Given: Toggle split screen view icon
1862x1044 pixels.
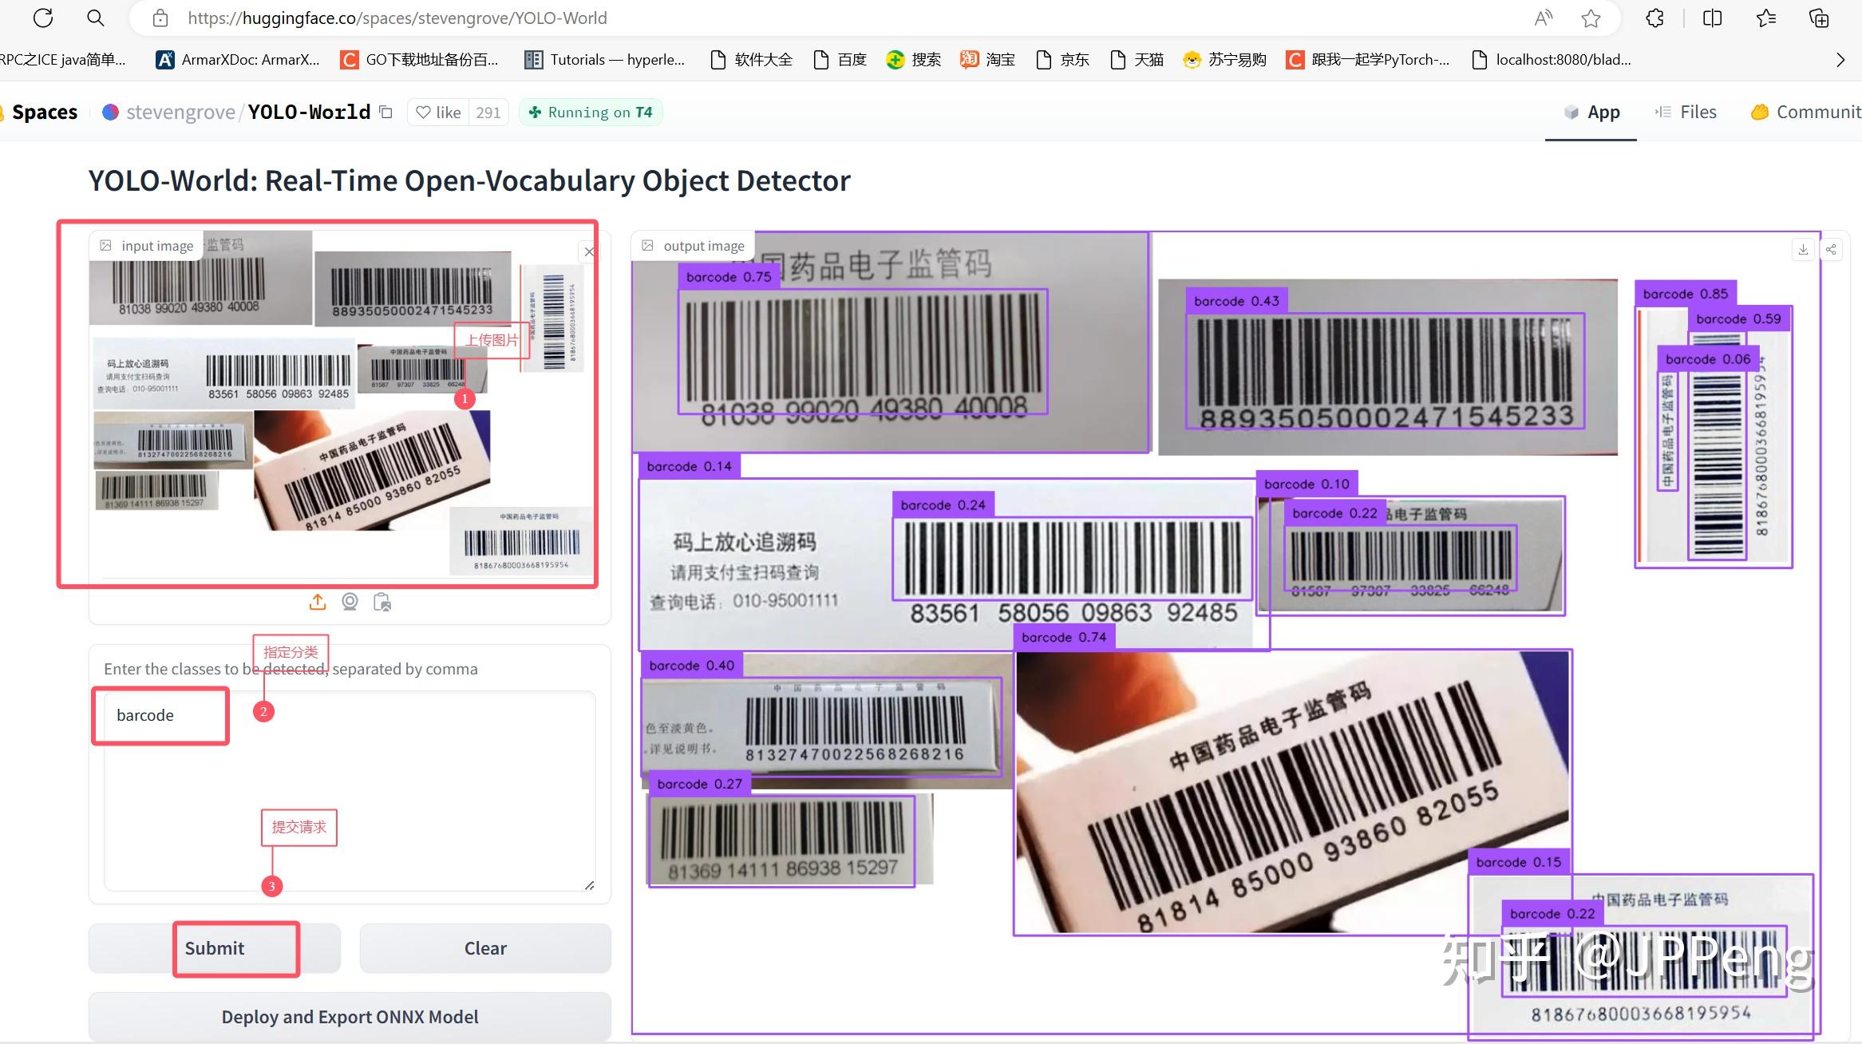Looking at the screenshot, I should click(x=1712, y=18).
